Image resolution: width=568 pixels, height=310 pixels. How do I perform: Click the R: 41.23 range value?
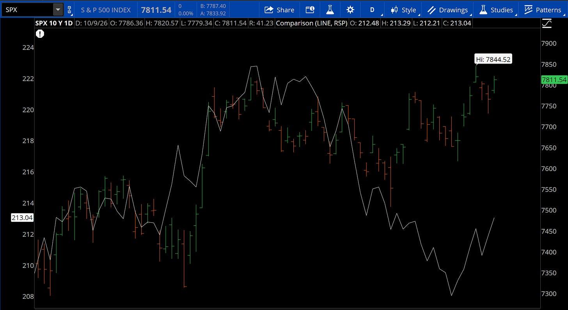click(x=261, y=23)
